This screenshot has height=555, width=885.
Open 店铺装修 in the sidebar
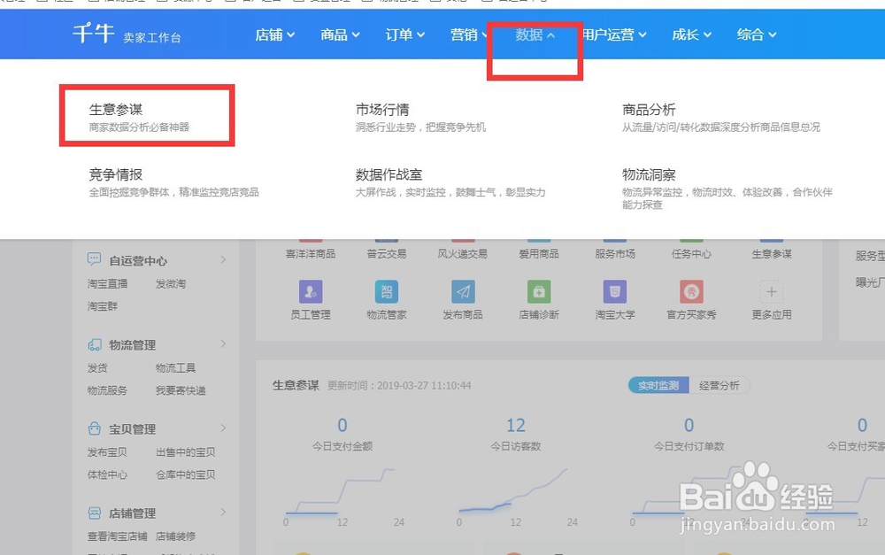[x=175, y=536]
